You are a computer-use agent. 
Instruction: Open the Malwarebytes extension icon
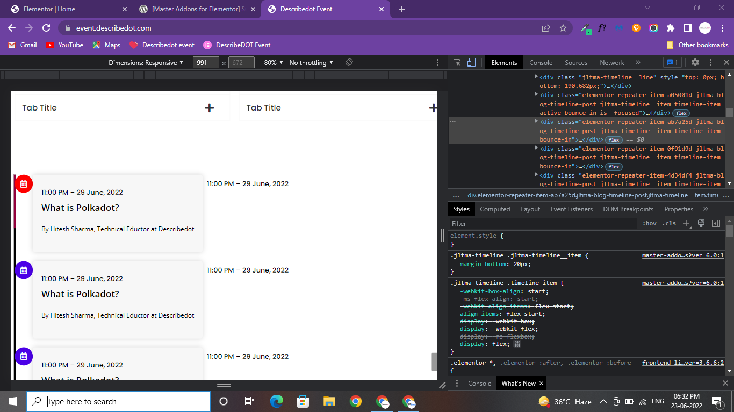[x=620, y=28]
